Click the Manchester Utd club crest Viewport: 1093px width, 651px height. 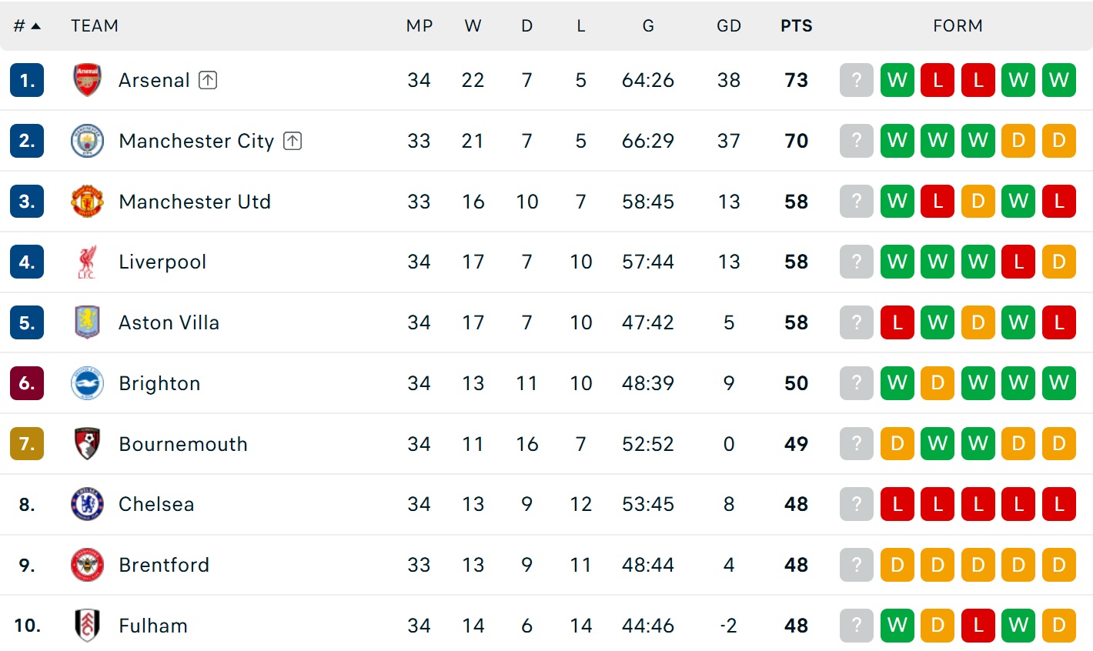(87, 202)
